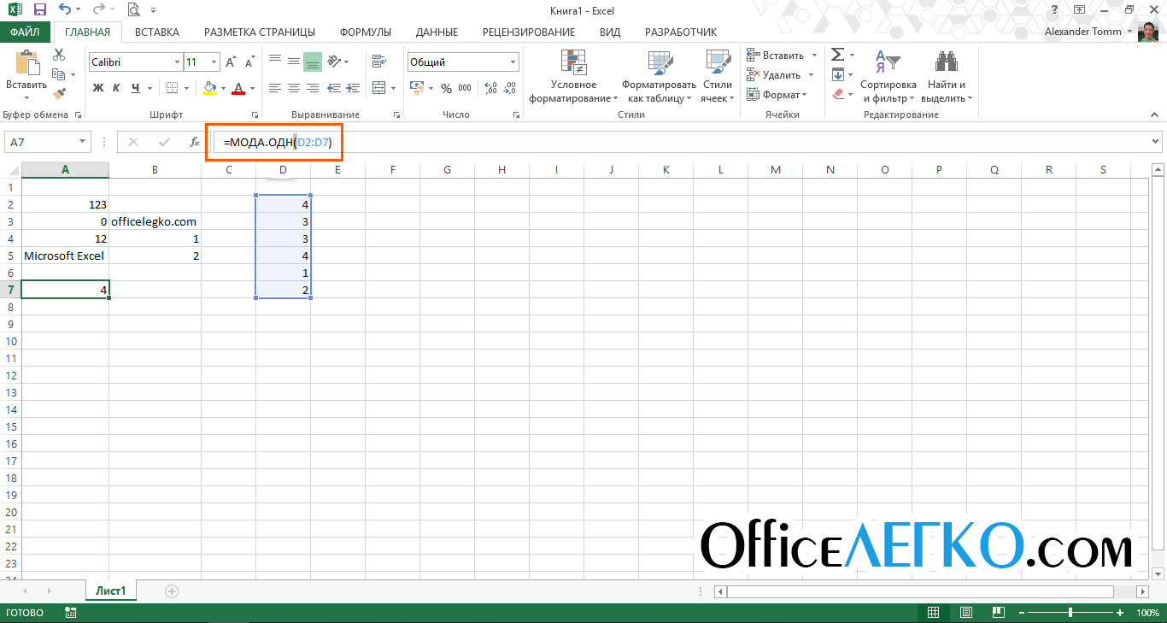Viewport: 1167px width, 623px height.
Task: Click the Cut scissors icon
Action: click(x=59, y=55)
